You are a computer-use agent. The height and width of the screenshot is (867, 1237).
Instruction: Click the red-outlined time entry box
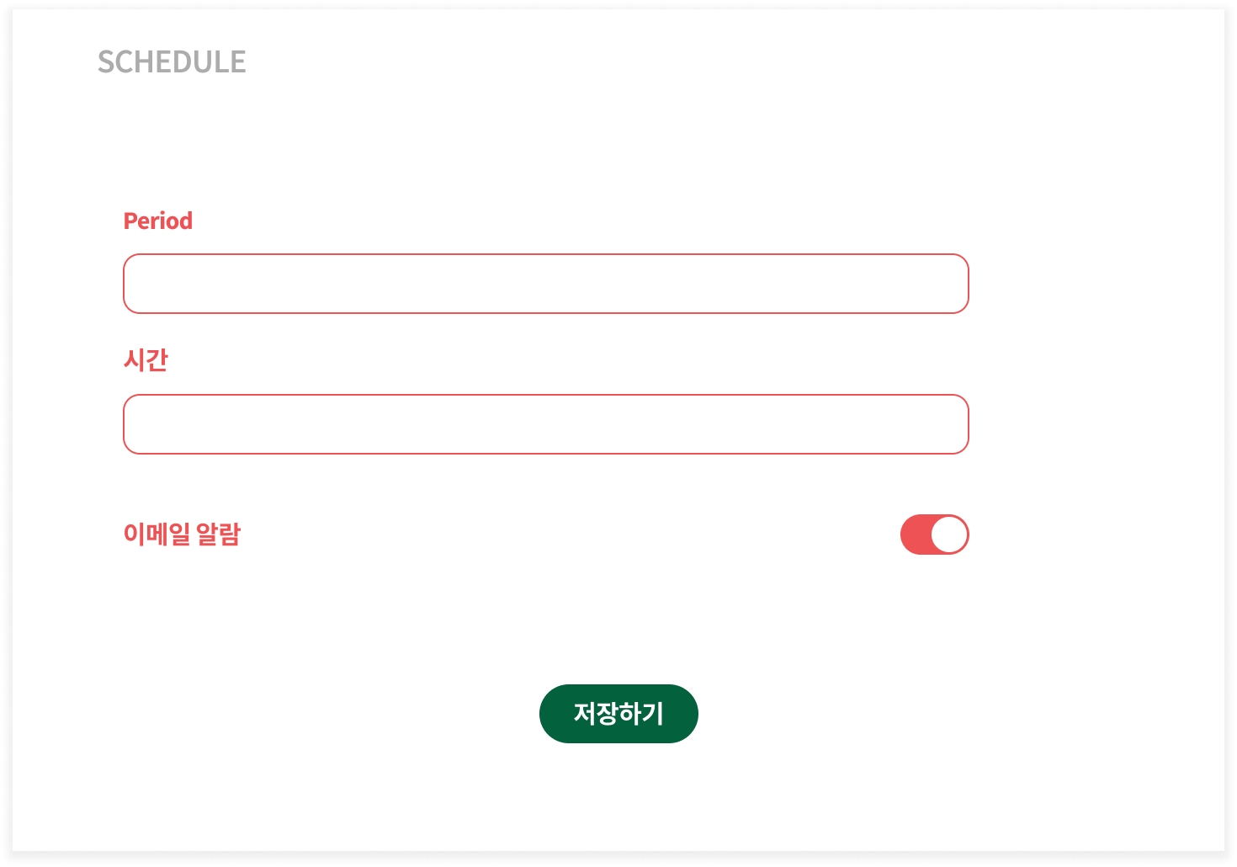[x=545, y=424]
